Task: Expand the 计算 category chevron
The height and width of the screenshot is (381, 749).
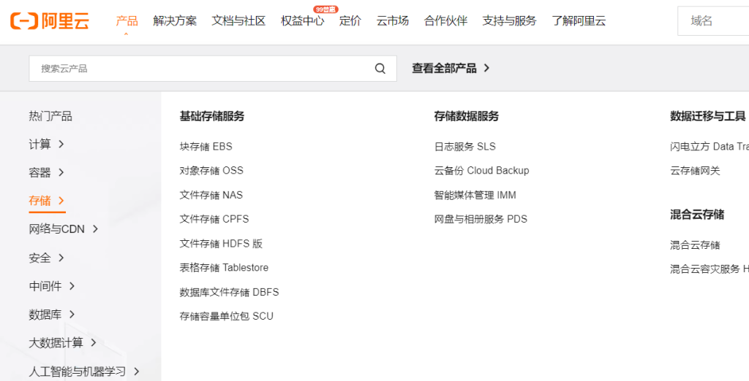Action: pos(61,144)
